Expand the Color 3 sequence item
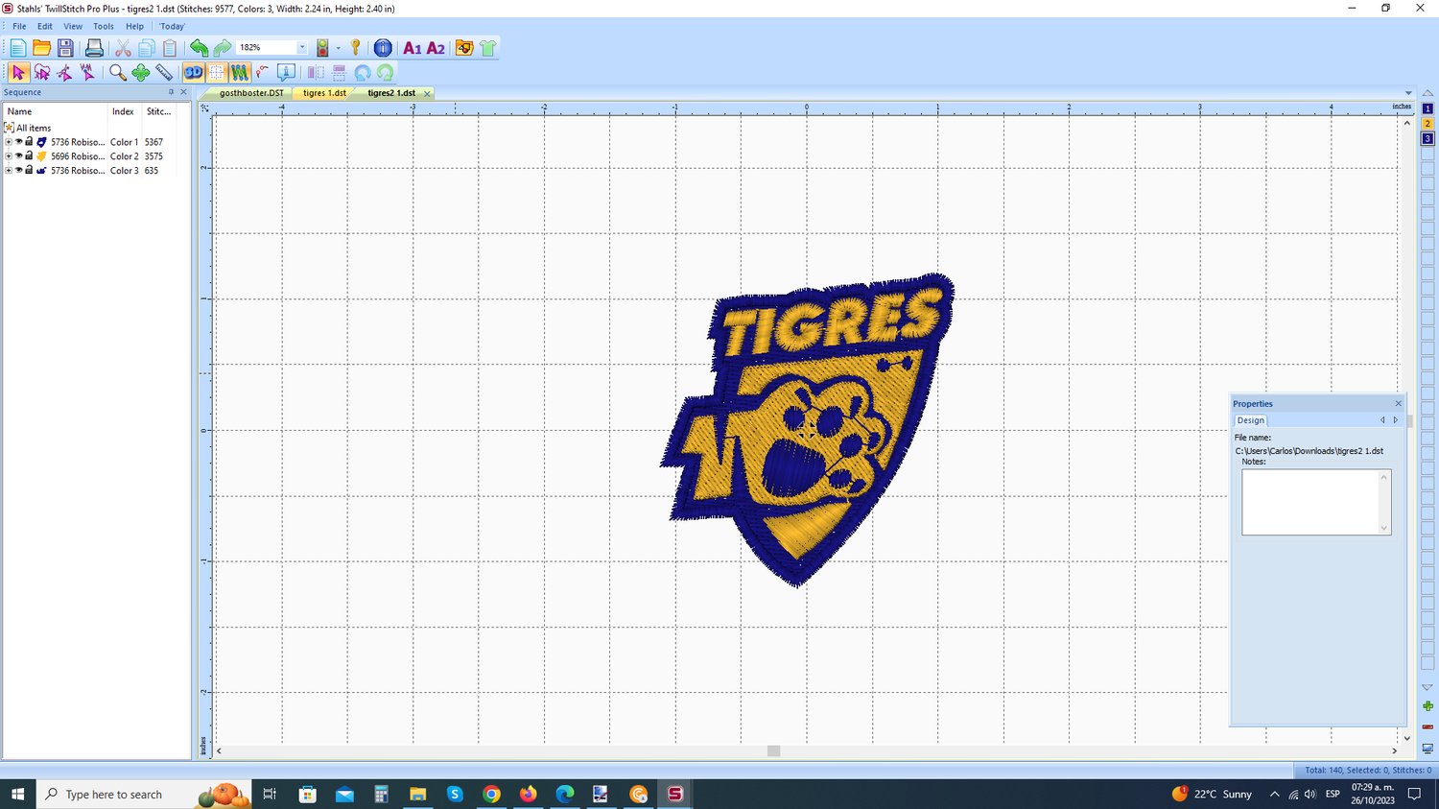The width and height of the screenshot is (1439, 809). (x=9, y=171)
